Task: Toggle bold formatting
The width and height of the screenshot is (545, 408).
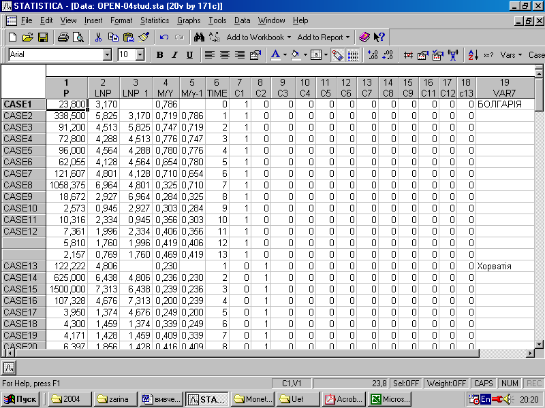Action: pos(160,55)
